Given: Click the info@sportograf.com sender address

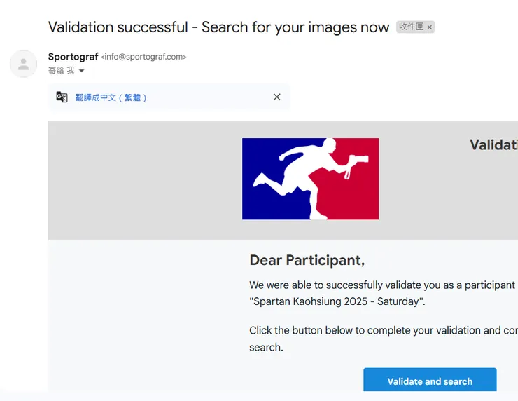Looking at the screenshot, I should coord(144,57).
